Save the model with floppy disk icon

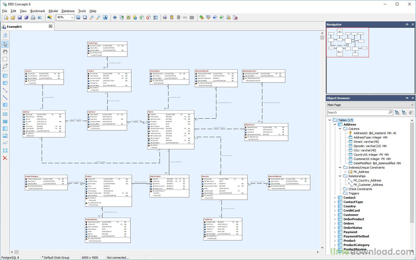(x=20, y=17)
